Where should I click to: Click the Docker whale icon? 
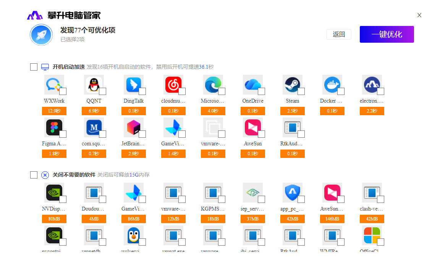(332, 85)
